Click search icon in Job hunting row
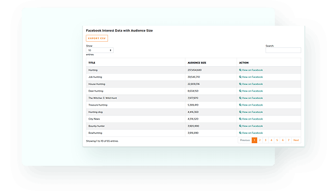 pos(240,77)
